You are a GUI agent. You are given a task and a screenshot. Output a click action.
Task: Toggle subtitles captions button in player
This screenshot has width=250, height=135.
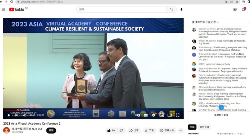(x=146, y=115)
